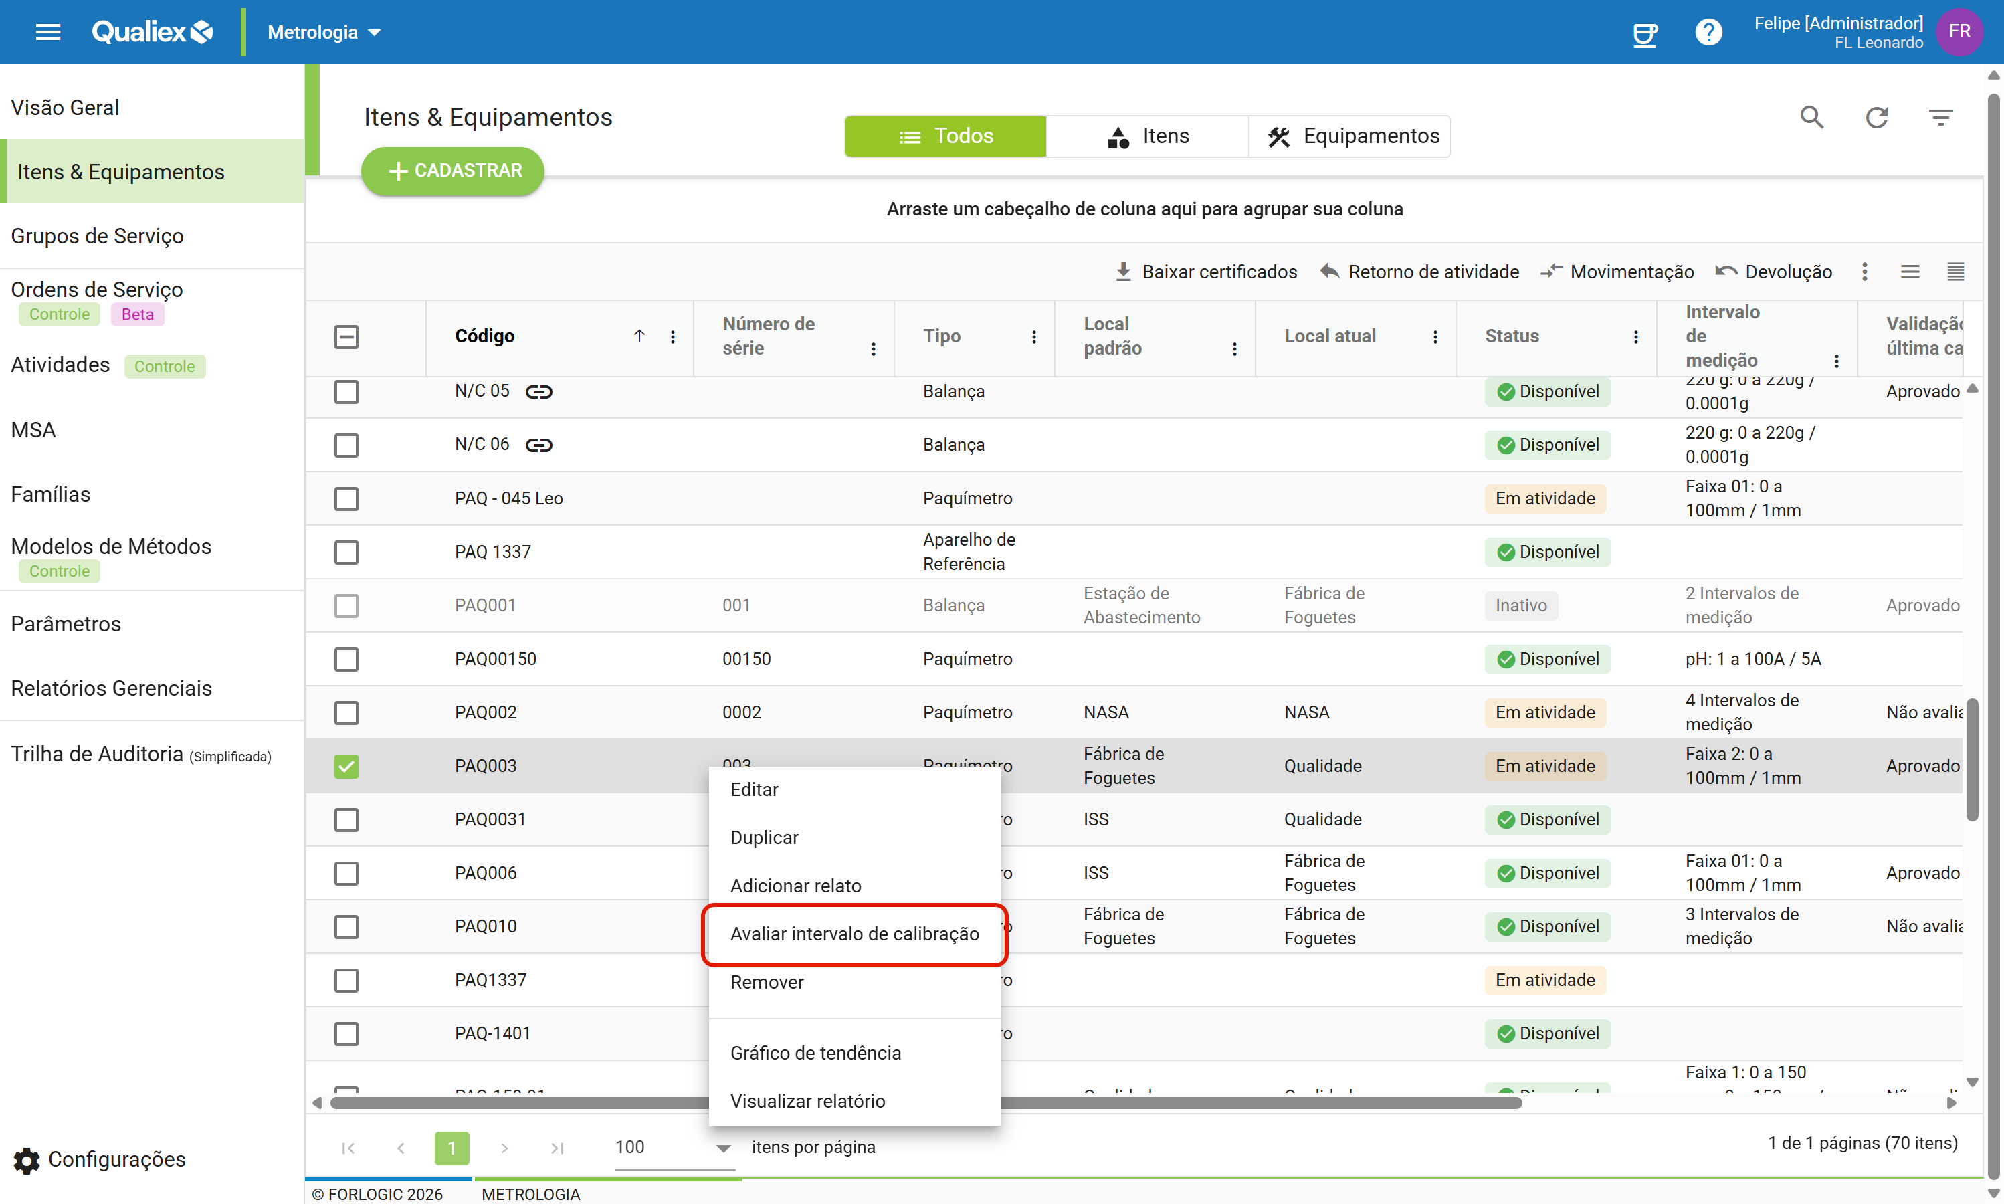
Task: Click the link icon beside N/C 06
Action: pos(538,445)
